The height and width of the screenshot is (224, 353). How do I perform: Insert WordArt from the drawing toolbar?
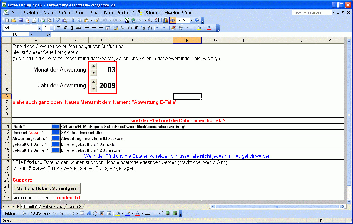coord(88,213)
